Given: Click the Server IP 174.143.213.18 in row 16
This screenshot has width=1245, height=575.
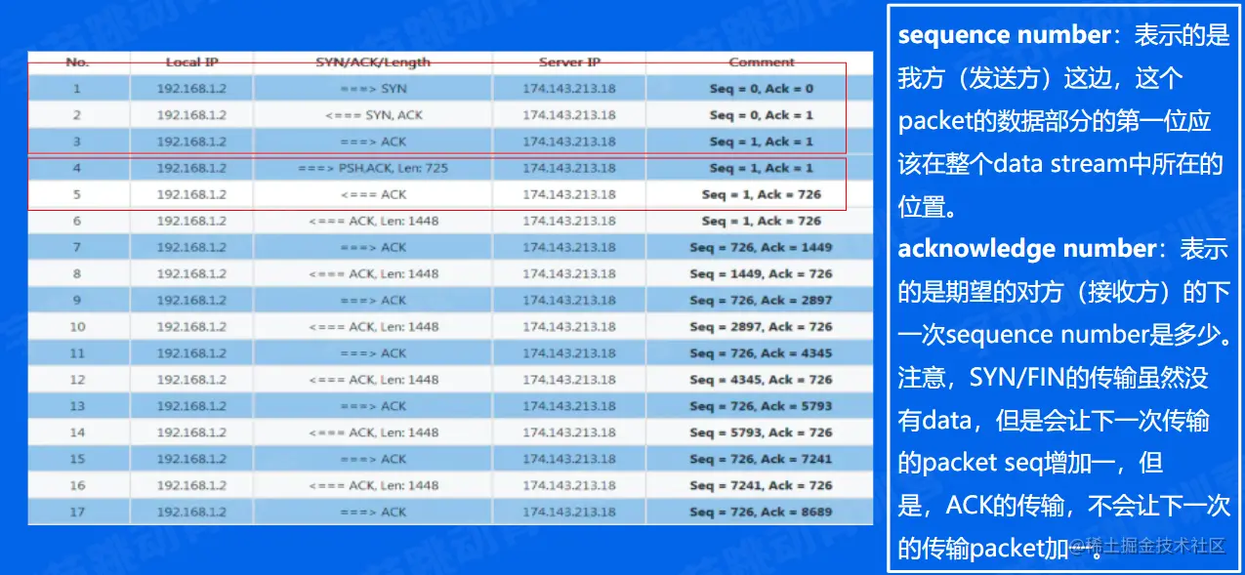Looking at the screenshot, I should 569,485.
